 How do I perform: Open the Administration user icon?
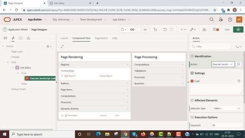pos(220,20)
